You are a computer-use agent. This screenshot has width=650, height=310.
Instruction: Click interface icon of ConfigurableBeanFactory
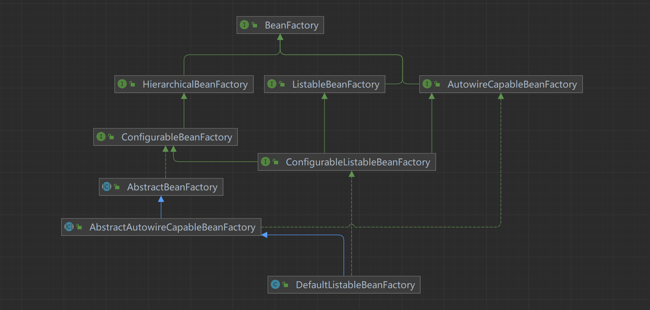pyautogui.click(x=101, y=137)
